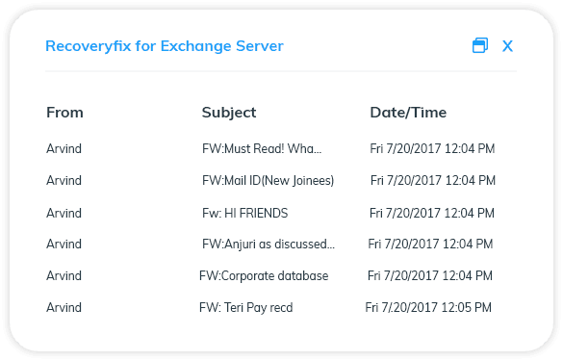Viewport: 563px width, 361px height.
Task: Sort by the Date/Time column header
Action: coord(408,113)
